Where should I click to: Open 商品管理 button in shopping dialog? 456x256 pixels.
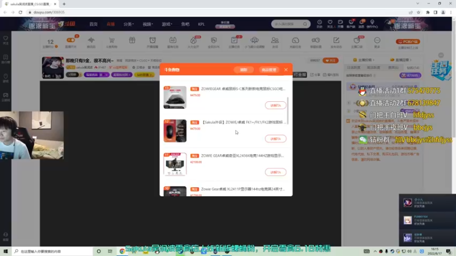point(268,69)
